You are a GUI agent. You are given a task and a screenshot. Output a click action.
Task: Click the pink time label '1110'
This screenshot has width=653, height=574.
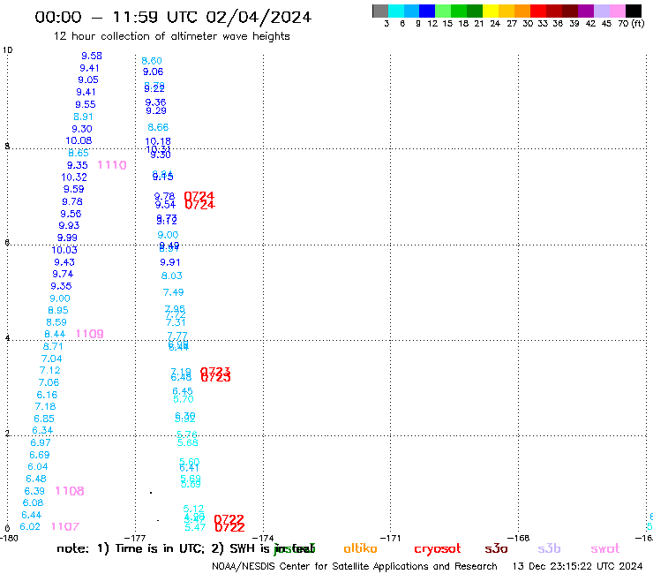(112, 165)
